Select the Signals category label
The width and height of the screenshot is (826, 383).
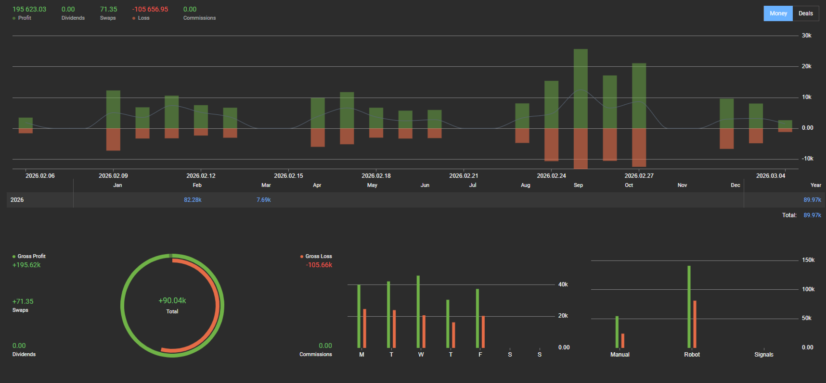click(764, 355)
